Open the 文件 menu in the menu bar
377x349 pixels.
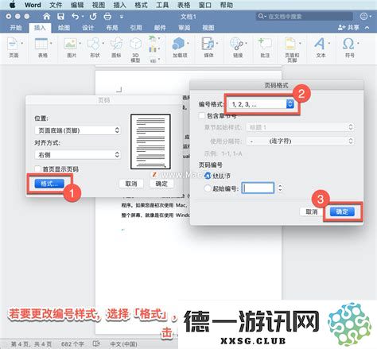tap(56, 5)
